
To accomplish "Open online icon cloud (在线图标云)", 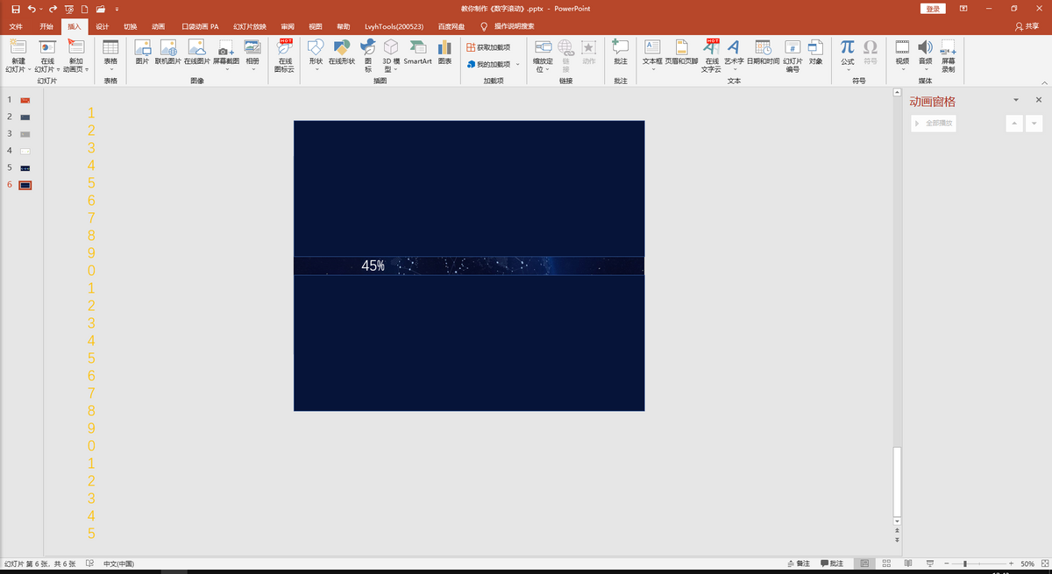I will (x=285, y=55).
